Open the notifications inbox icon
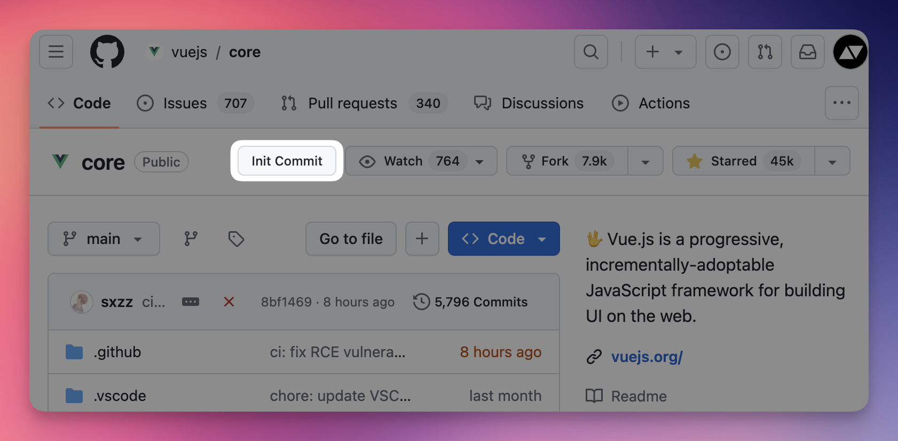Viewport: 898px width, 441px height. [x=807, y=52]
